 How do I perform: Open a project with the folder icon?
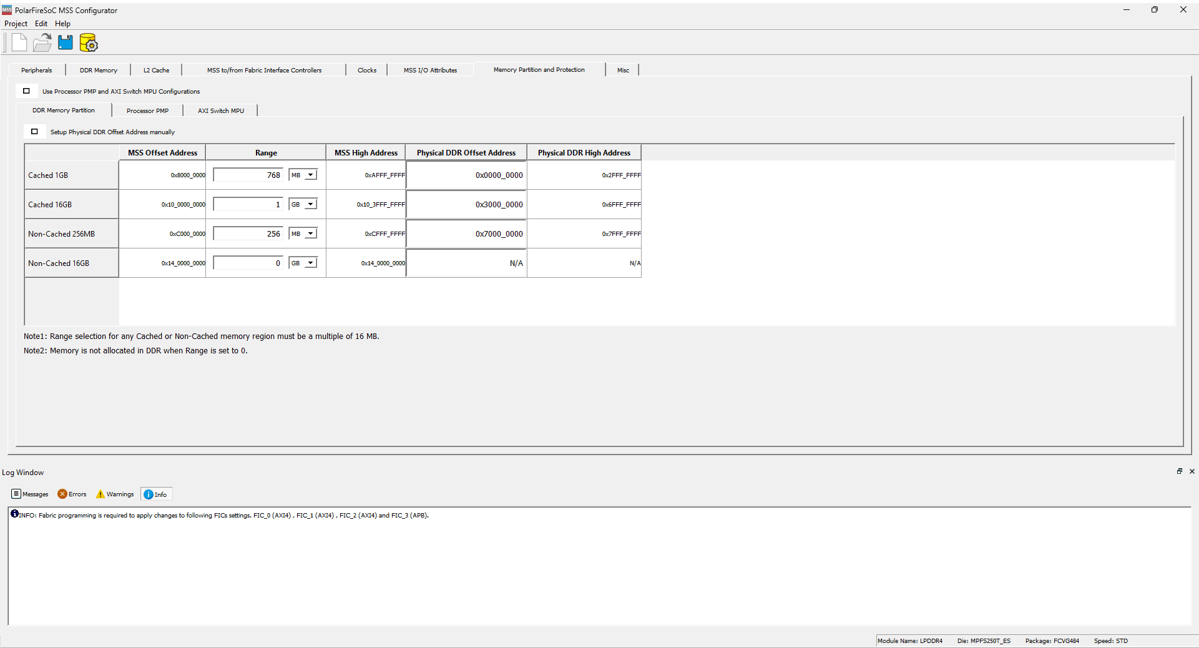(42, 43)
